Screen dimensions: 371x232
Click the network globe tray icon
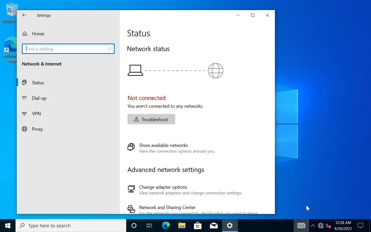point(321,226)
